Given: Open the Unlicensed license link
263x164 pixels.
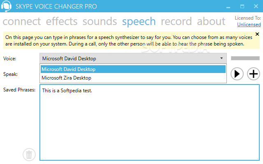Looking at the screenshot, I should (249, 25).
